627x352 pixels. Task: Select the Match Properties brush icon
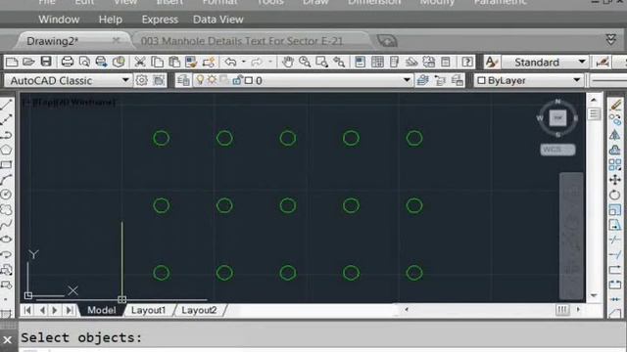tap(191, 62)
